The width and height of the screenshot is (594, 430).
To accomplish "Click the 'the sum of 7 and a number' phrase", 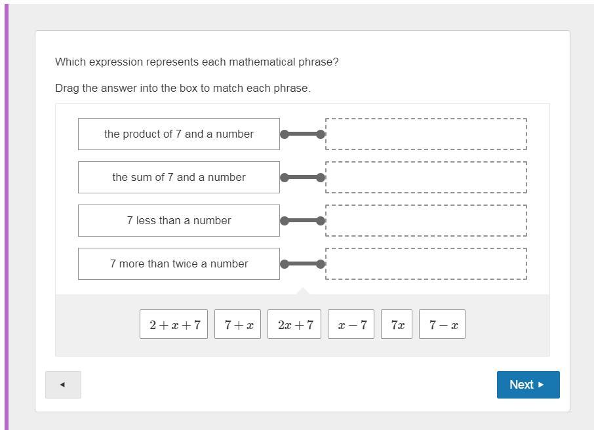I will (x=179, y=178).
